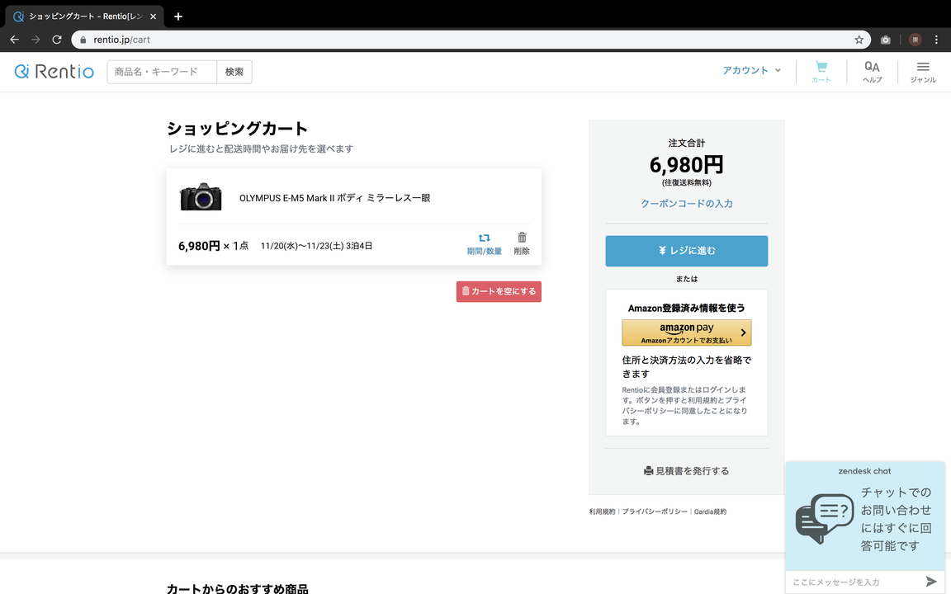
Task: Open the Gardia規約 link
Action: (710, 511)
